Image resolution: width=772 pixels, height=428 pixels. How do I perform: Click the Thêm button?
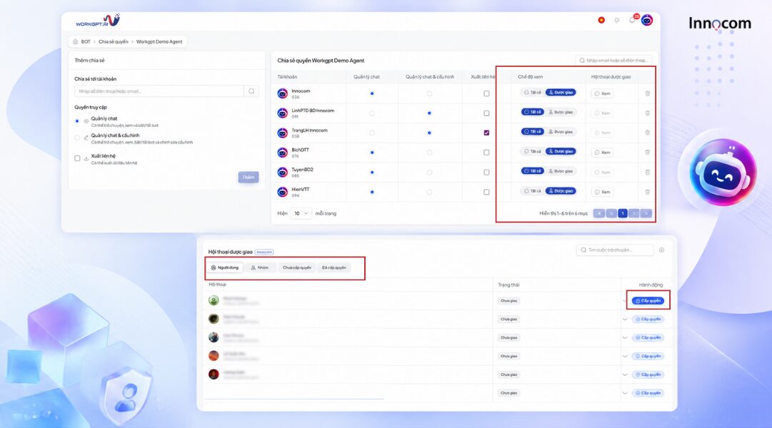coord(248,177)
